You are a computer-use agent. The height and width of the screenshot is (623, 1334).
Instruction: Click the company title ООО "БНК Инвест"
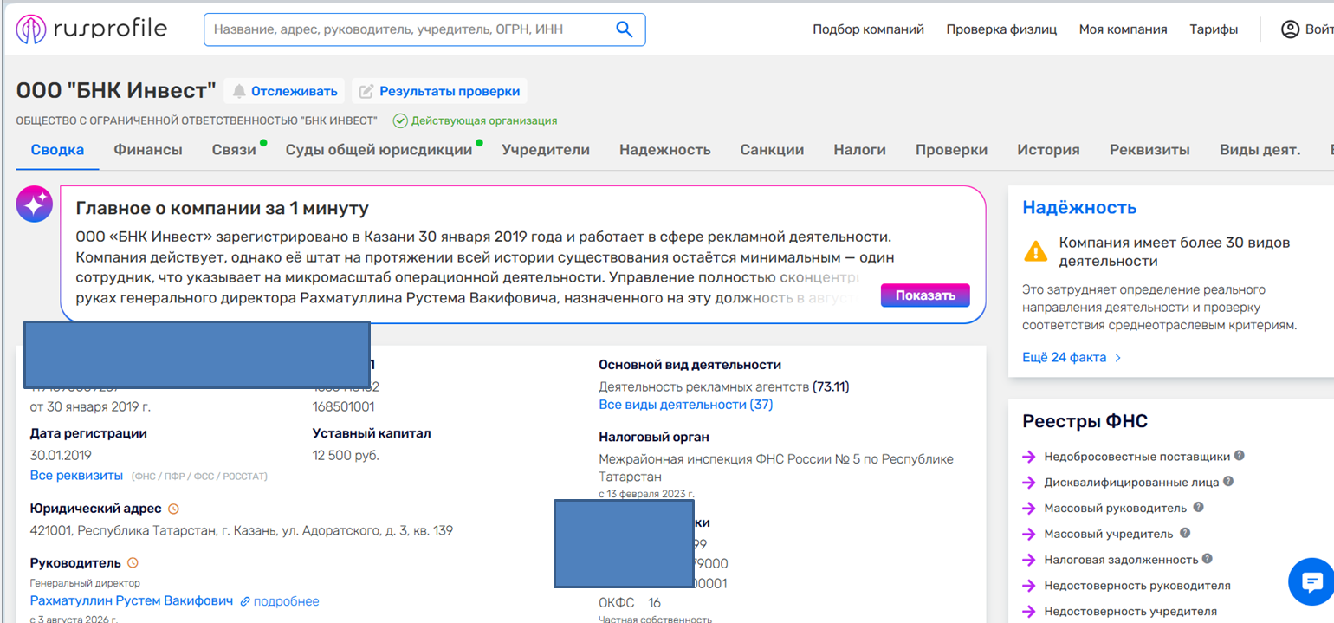point(116,91)
